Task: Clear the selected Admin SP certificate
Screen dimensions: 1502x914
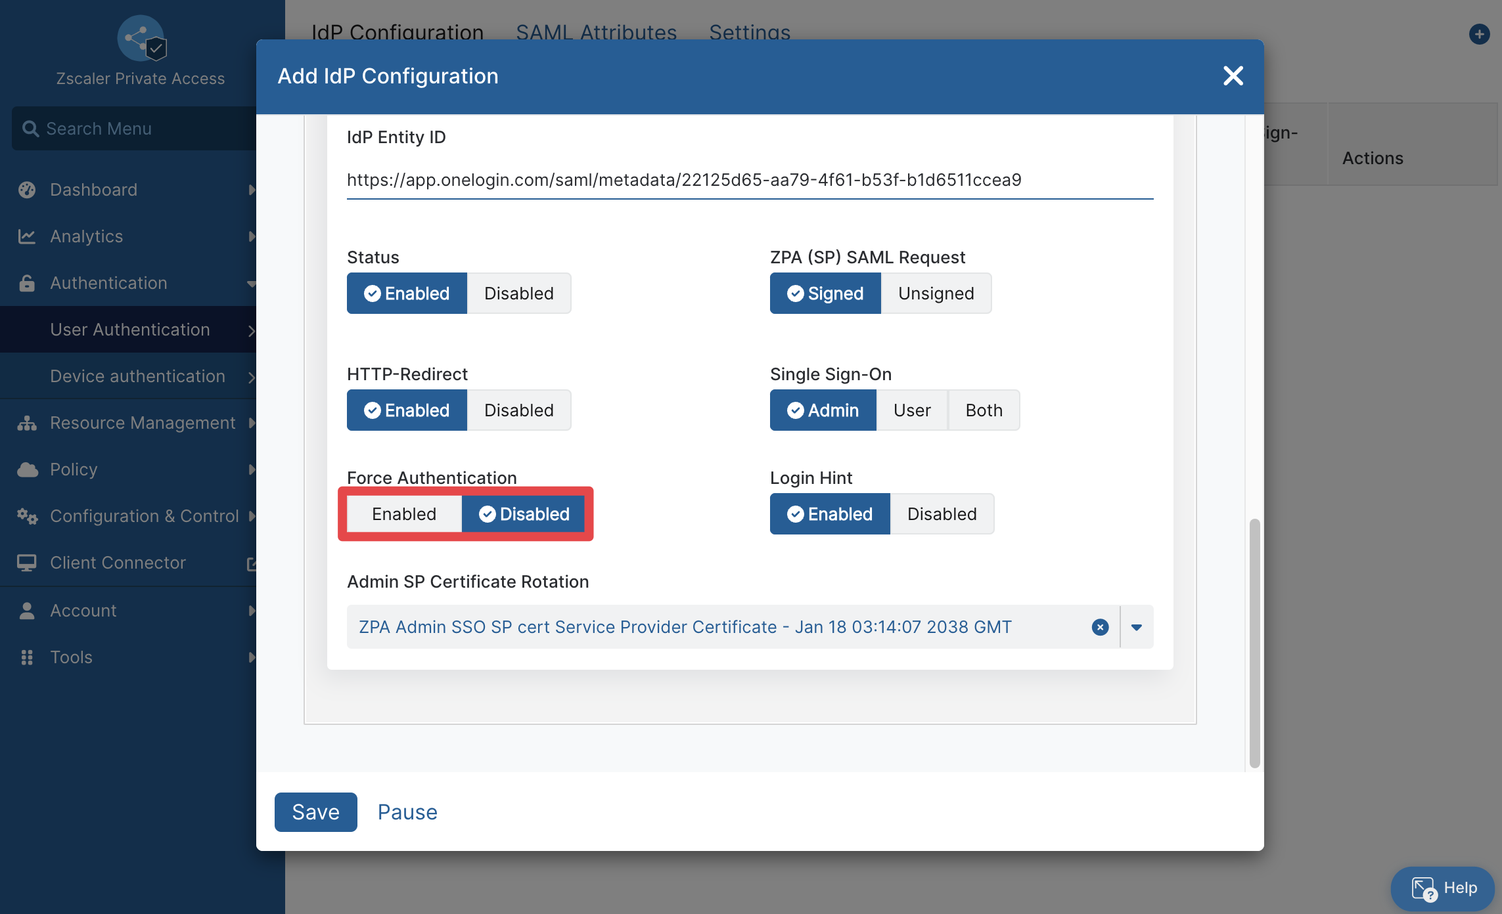Action: coord(1100,627)
